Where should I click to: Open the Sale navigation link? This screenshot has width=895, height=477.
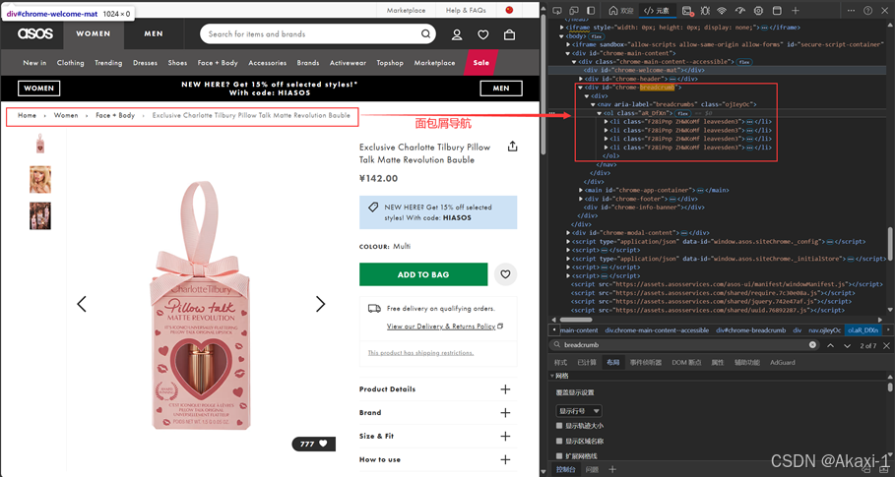[x=480, y=63]
